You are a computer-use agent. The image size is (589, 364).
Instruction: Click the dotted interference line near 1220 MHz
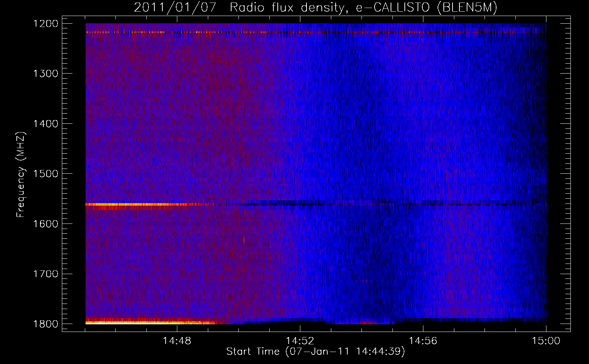point(316,32)
